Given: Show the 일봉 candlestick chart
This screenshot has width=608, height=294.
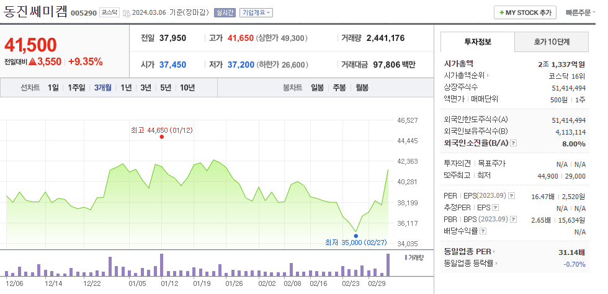Looking at the screenshot, I should 317,87.
